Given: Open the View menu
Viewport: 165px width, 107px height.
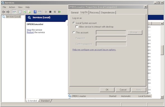Looking at the screenshot, I should point(20,7).
